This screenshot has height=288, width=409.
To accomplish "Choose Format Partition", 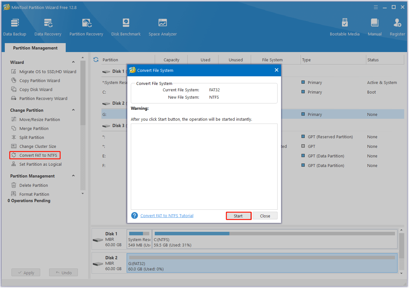I will 30,194.
